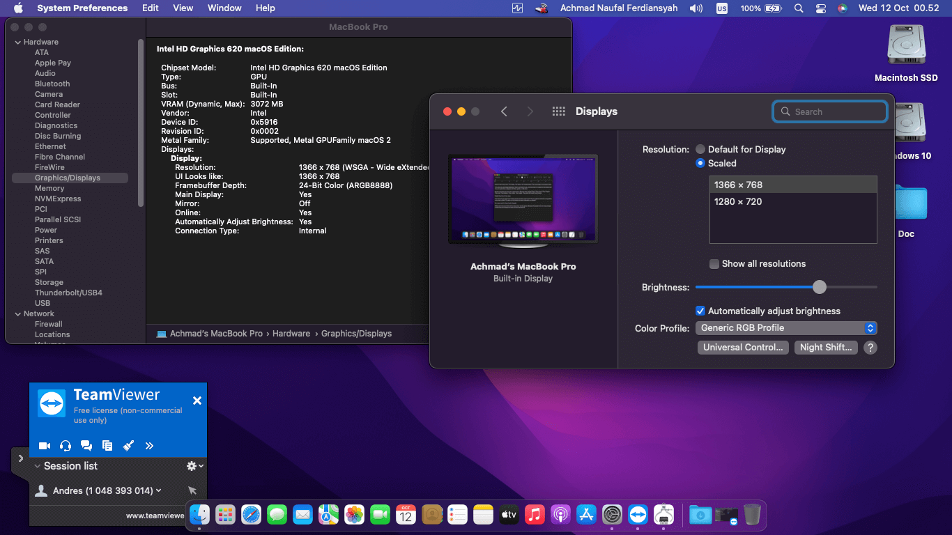Open the Andres session dropdown arrow
952x535 pixels.
coord(159,490)
